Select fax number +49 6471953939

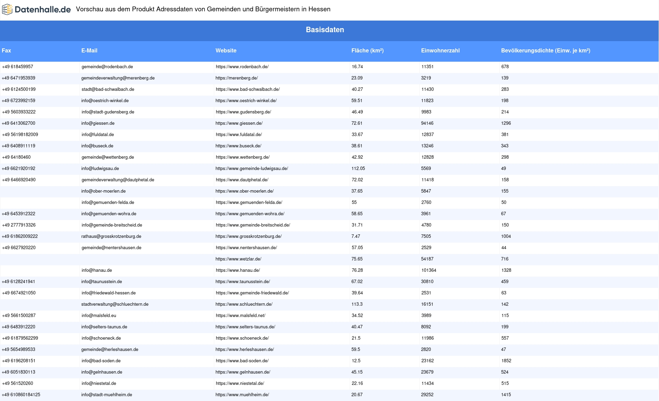[19, 78]
